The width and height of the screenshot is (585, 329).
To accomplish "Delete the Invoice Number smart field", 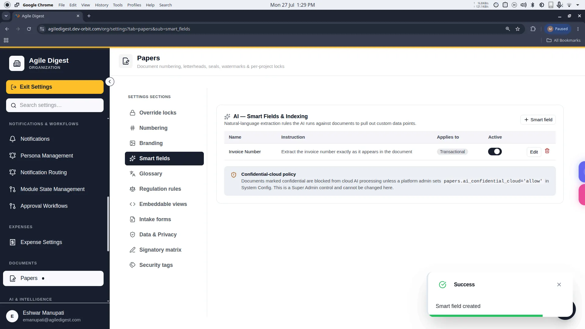I will [x=547, y=151].
